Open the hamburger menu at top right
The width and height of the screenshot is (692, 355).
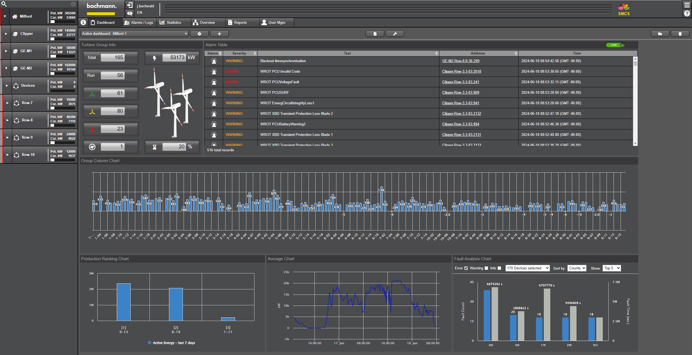[x=687, y=5]
